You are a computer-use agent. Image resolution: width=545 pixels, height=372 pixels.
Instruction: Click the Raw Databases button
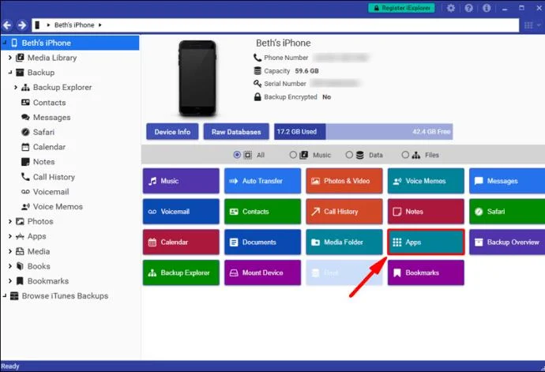[x=236, y=132]
